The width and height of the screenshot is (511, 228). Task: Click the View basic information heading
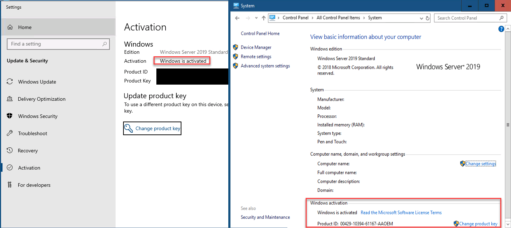(x=366, y=37)
